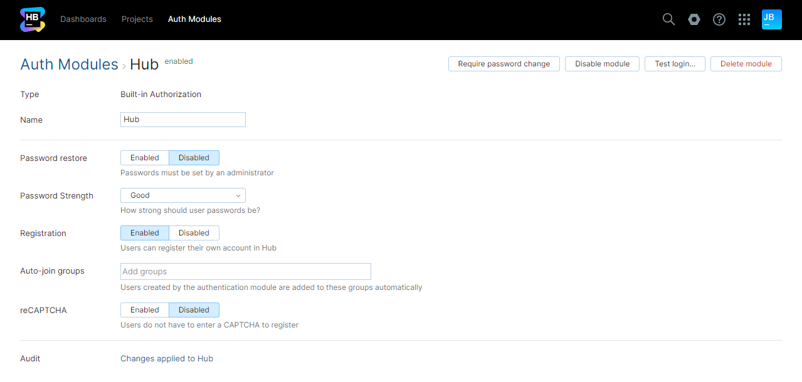Click Require password change
Screen dimensions: 802x382
tap(504, 63)
